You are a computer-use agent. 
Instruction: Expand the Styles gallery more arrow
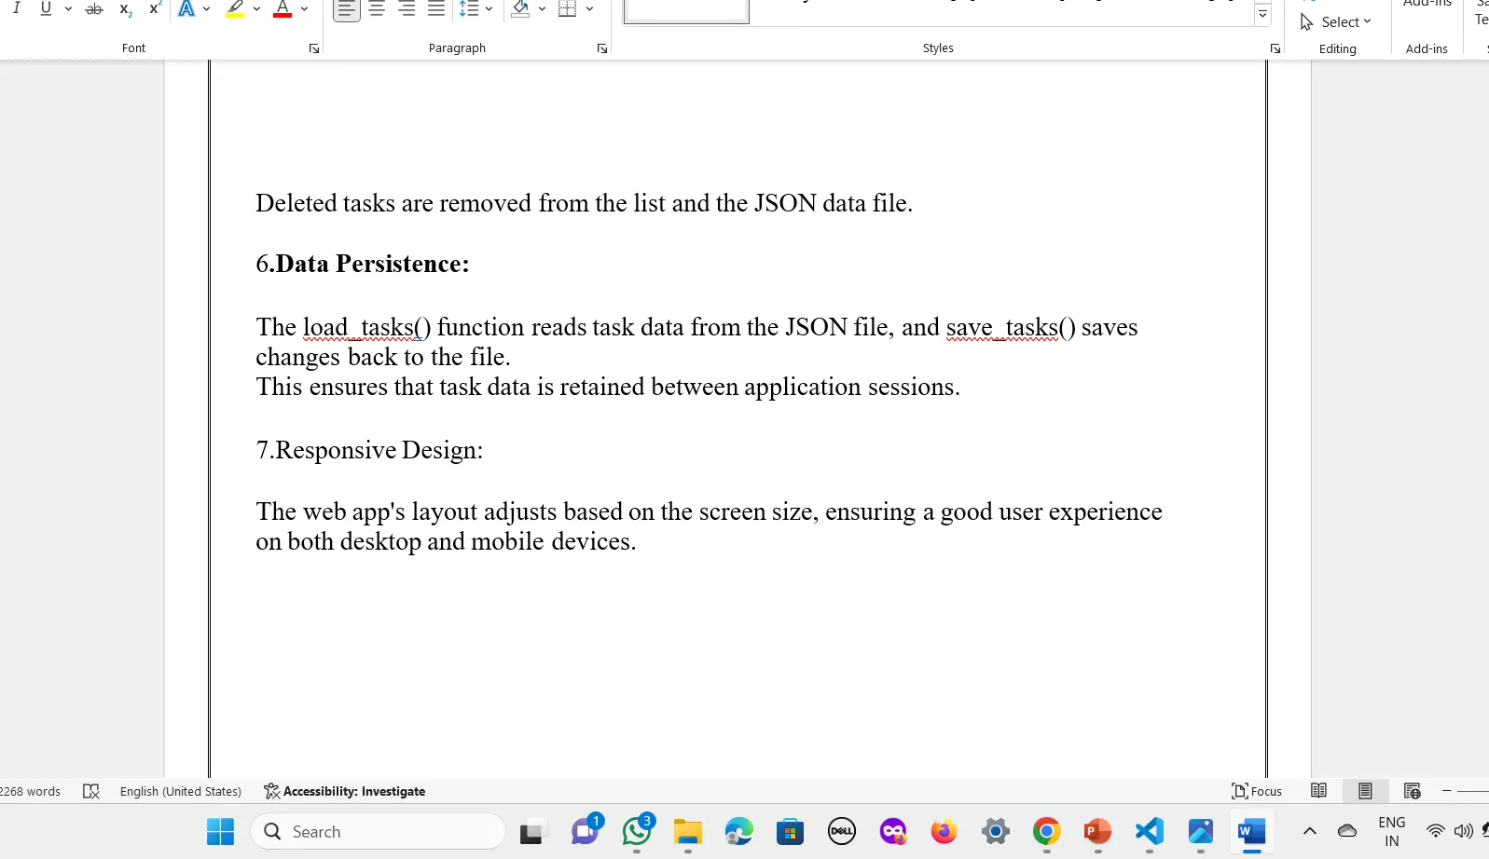pos(1262,15)
